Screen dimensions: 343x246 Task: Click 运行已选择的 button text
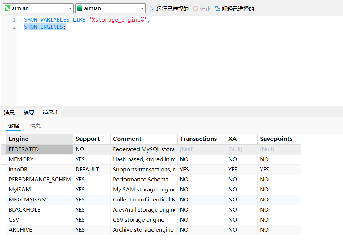coord(172,9)
